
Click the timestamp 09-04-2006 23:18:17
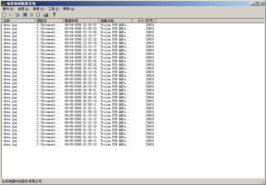(80, 36)
